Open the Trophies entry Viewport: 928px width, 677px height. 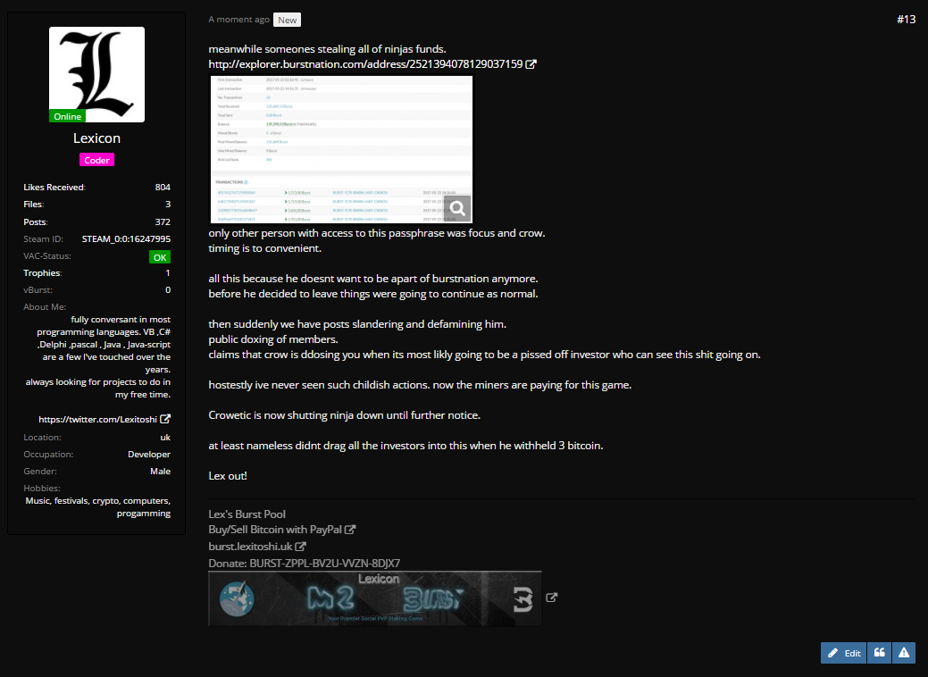[97, 272]
